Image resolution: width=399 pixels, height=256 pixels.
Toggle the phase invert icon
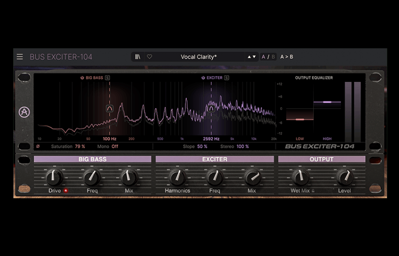click(x=38, y=146)
